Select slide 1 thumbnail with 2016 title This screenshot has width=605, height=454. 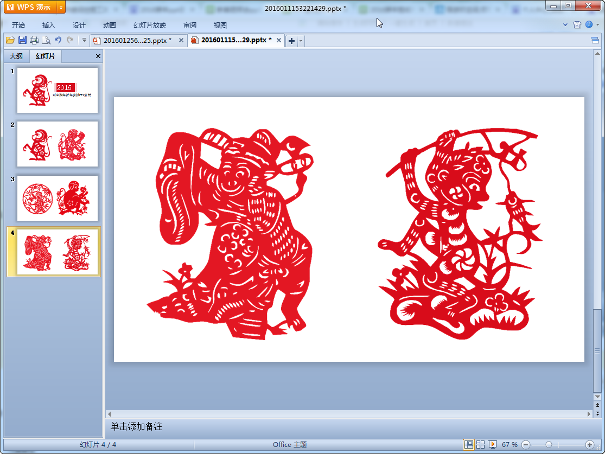58,90
